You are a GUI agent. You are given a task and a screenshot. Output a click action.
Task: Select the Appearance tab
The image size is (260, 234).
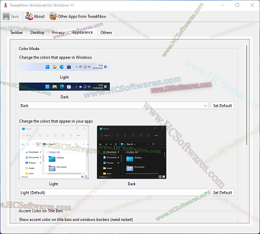pos(83,32)
